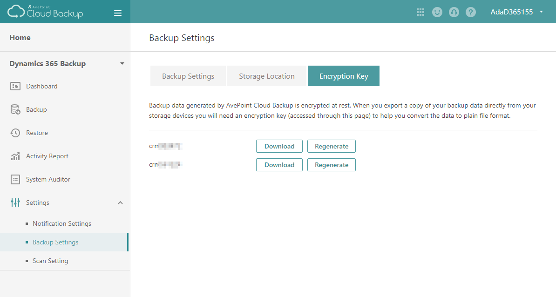This screenshot has height=297, width=556.
Task: Click the smiley feedback icon
Action: [437, 12]
